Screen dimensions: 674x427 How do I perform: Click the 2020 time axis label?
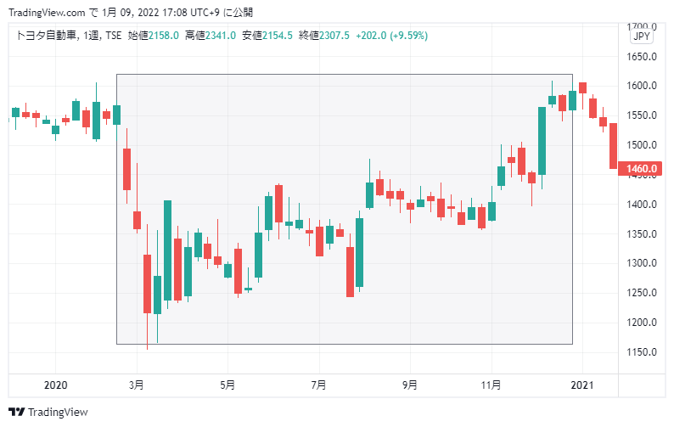[x=55, y=385]
